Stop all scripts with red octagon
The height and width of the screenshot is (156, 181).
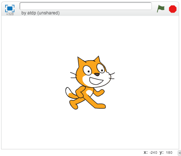[x=173, y=9]
